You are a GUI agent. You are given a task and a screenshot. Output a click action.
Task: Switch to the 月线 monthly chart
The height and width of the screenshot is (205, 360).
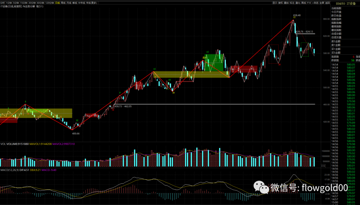(x=69, y=3)
